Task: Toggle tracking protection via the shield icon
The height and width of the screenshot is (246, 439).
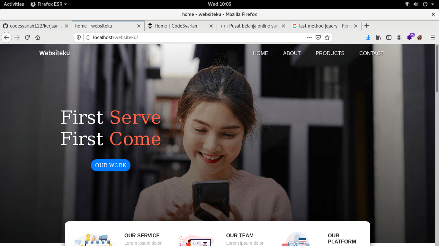Action: point(78,37)
